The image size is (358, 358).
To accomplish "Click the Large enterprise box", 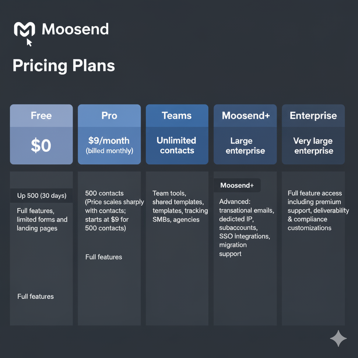I will point(245,145).
